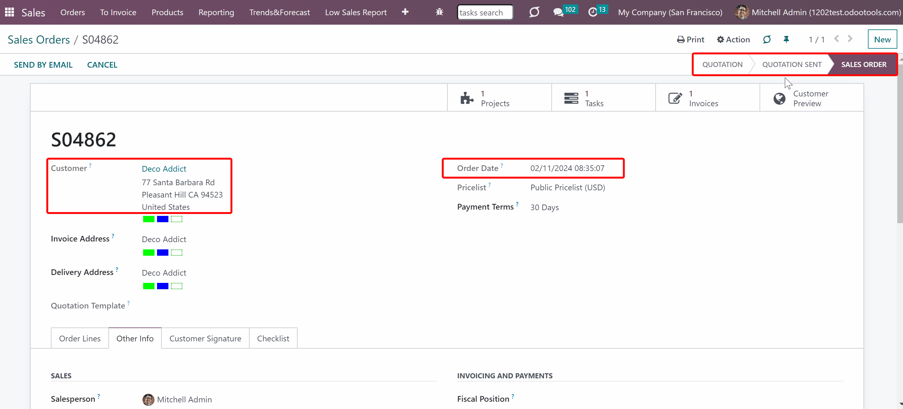Image resolution: width=903 pixels, height=409 pixels.
Task: Open Customer Preview globe button
Action: pos(811,98)
